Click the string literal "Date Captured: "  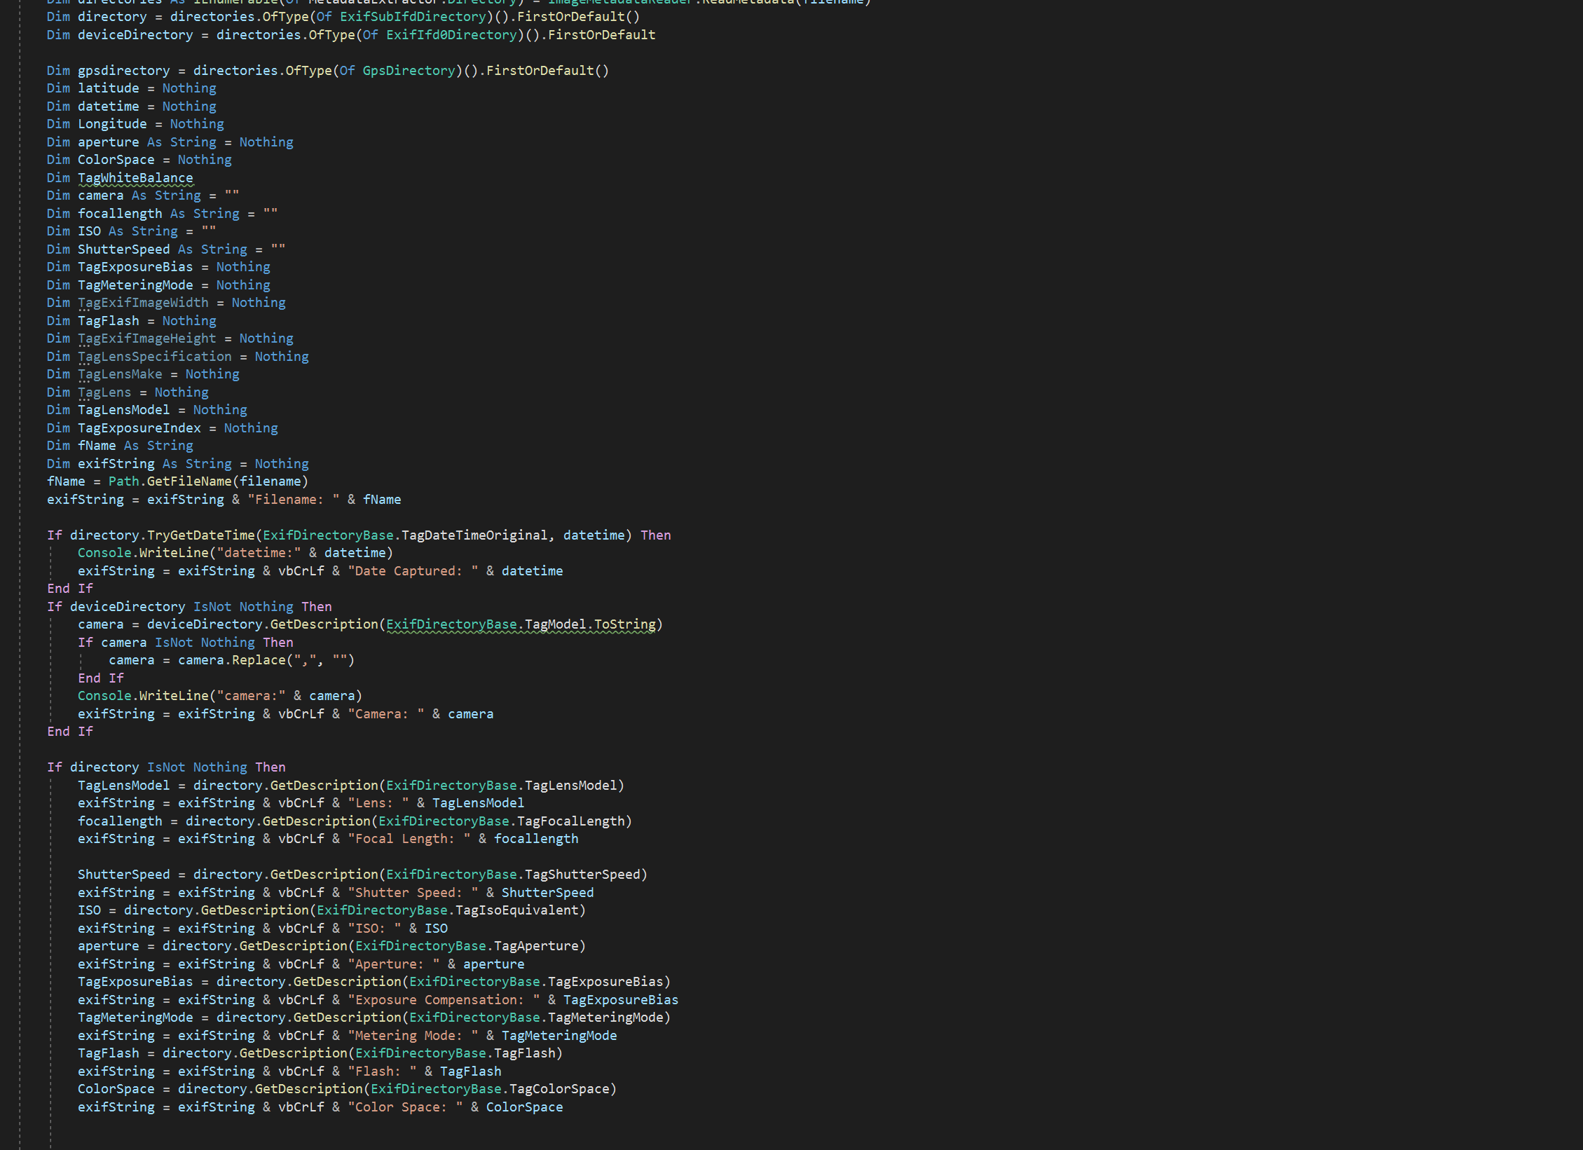(413, 570)
